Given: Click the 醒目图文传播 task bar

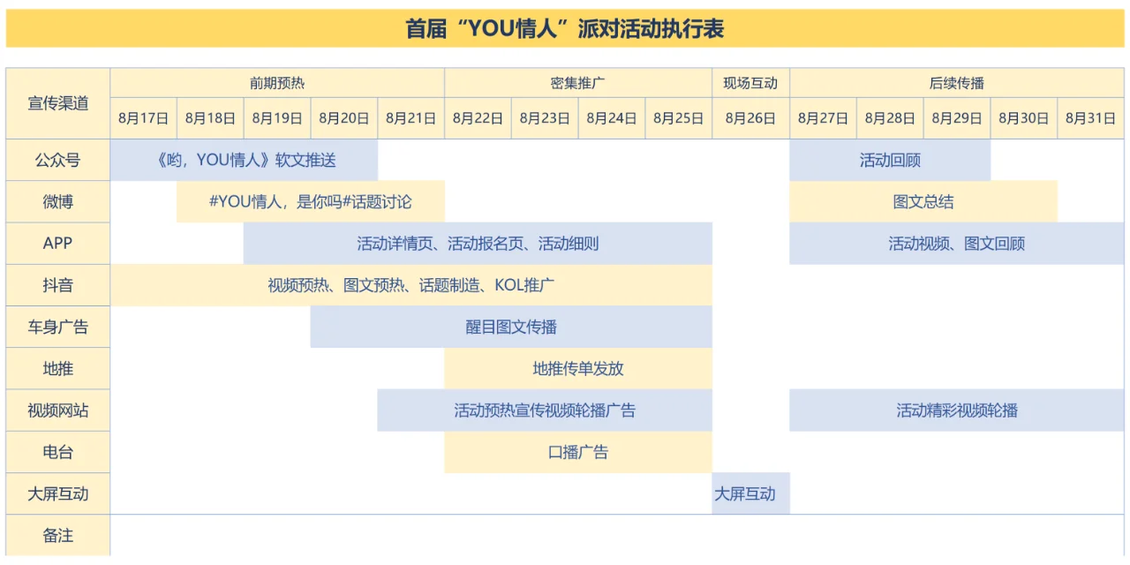Looking at the screenshot, I should click(x=511, y=327).
